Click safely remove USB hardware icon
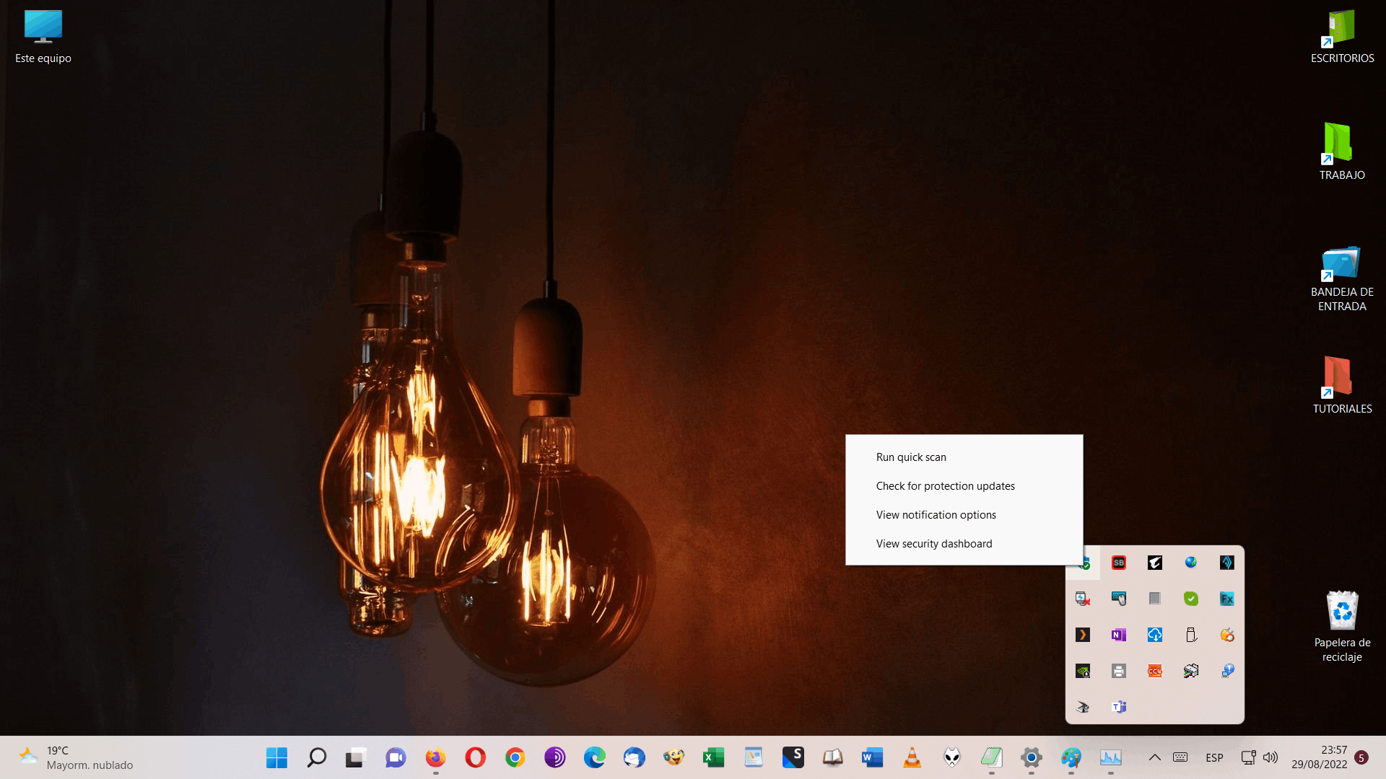Image resolution: width=1386 pixels, height=779 pixels. pos(1190,635)
